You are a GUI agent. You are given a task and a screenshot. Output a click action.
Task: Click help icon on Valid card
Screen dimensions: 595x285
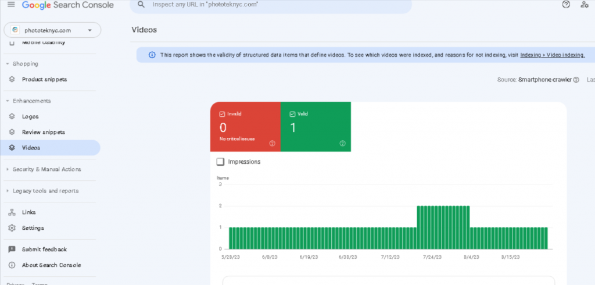tap(342, 143)
